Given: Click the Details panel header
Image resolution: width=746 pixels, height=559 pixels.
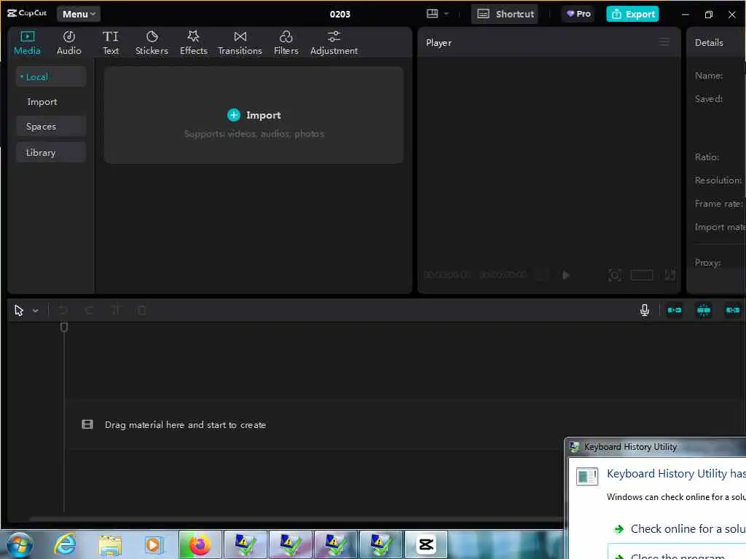Looking at the screenshot, I should click(x=708, y=42).
